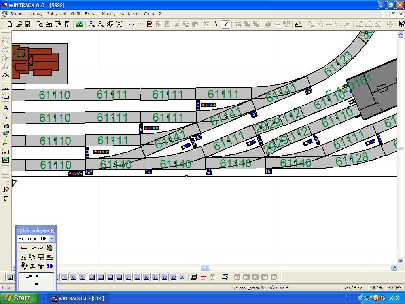The image size is (405, 304).
Task: Click the Undo arrow icon
Action: click(131, 25)
